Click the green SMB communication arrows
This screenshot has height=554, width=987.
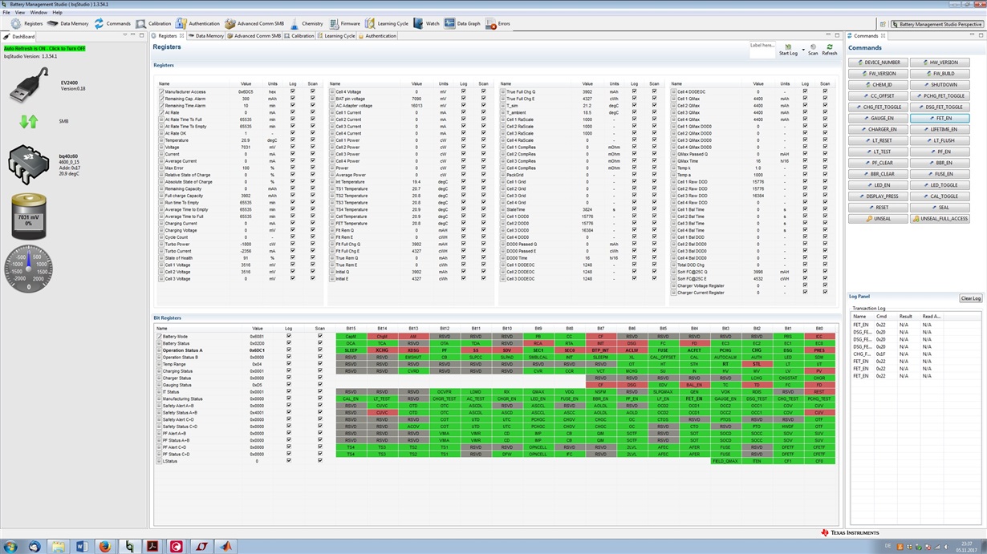tap(29, 121)
